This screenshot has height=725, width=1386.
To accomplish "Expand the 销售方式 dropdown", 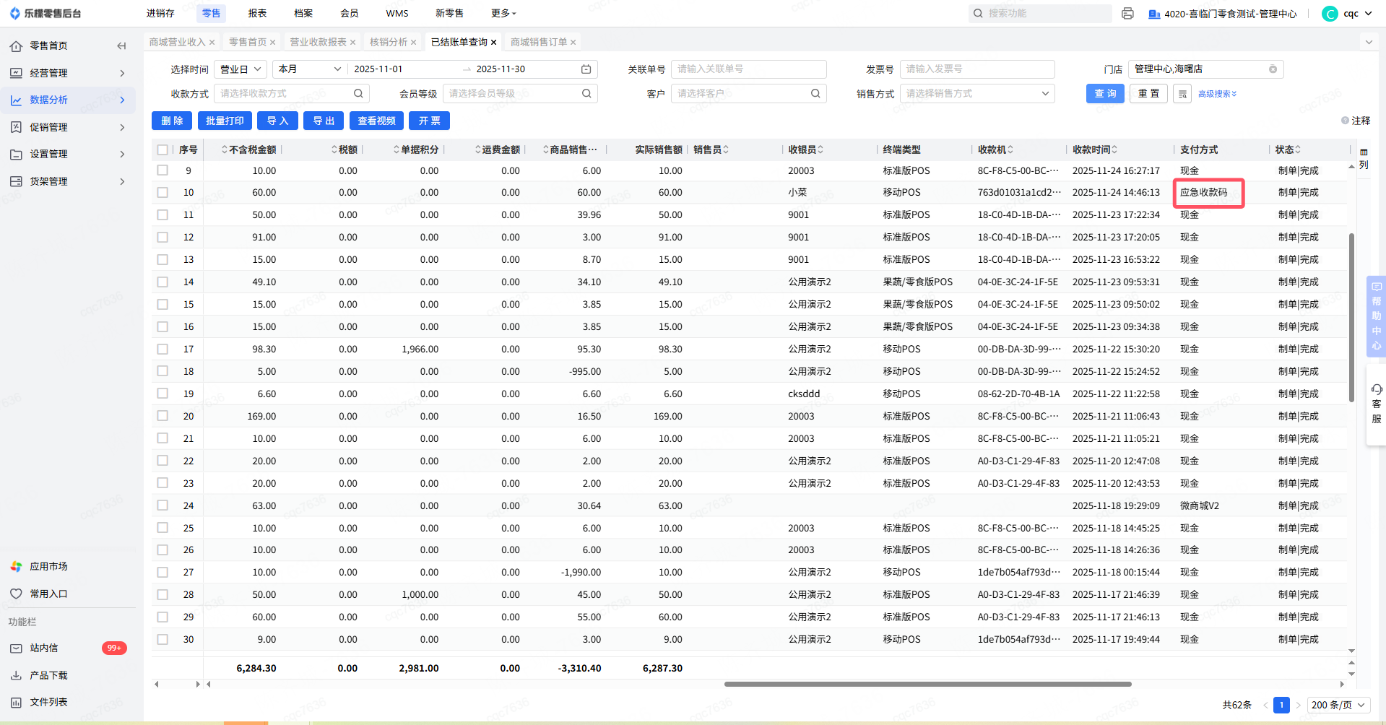I will [x=976, y=94].
